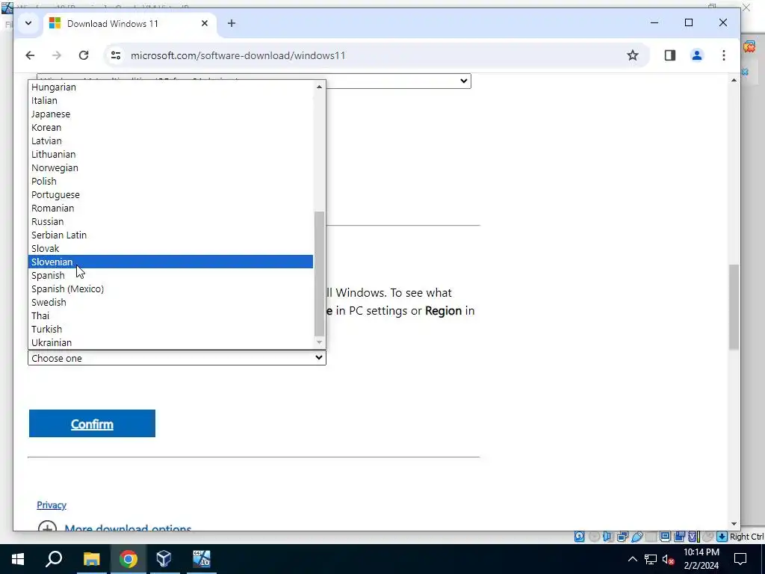Select Norwegian language option
765x574 pixels.
[x=170, y=167]
